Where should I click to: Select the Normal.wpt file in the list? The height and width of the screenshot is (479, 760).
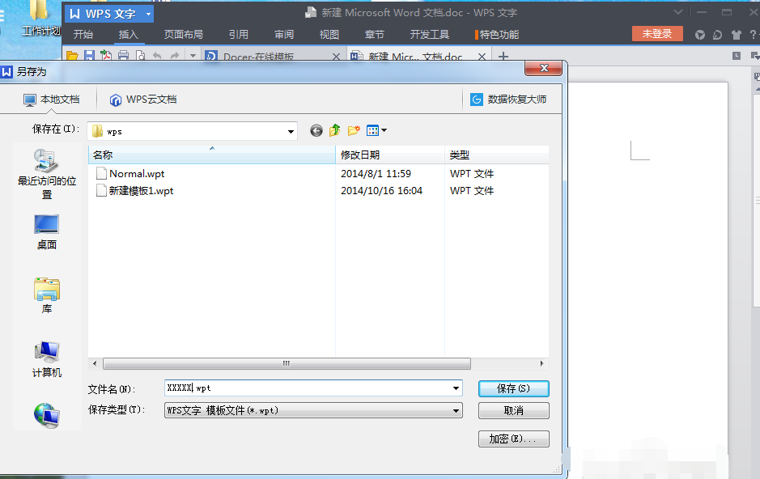(x=135, y=173)
